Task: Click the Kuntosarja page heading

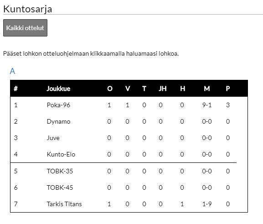Action: [27, 9]
